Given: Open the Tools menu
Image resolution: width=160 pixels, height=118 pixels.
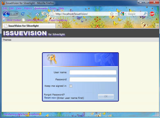Looking at the screenshot, I should tap(53, 8).
